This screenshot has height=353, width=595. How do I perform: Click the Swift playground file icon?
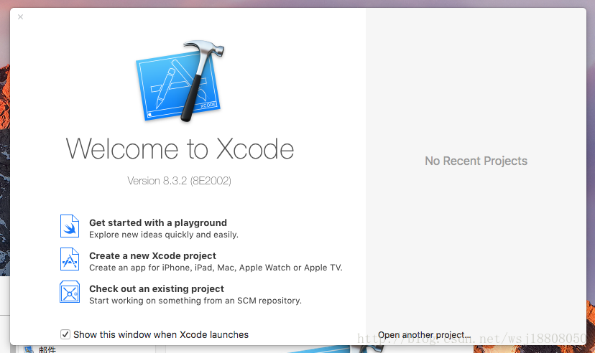pos(70,226)
